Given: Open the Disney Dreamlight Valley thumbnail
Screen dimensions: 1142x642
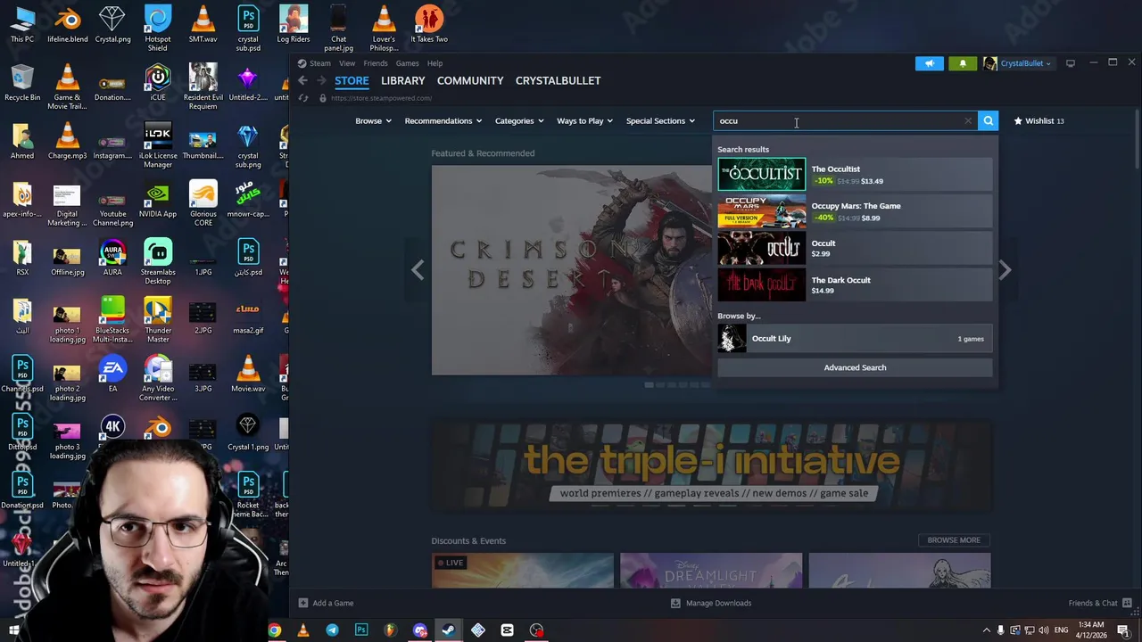Looking at the screenshot, I should point(711,571).
